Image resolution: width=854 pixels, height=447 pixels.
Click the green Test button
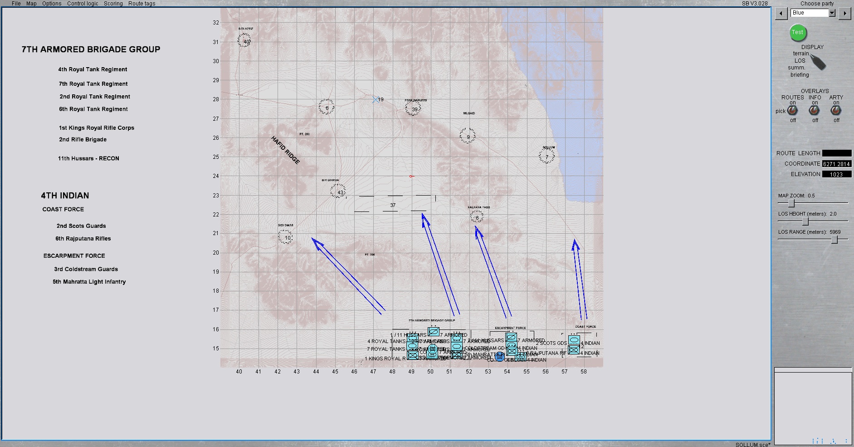pyautogui.click(x=798, y=33)
